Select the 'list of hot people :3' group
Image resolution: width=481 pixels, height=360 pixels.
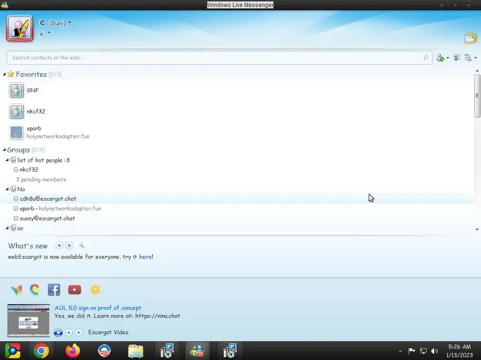click(43, 160)
